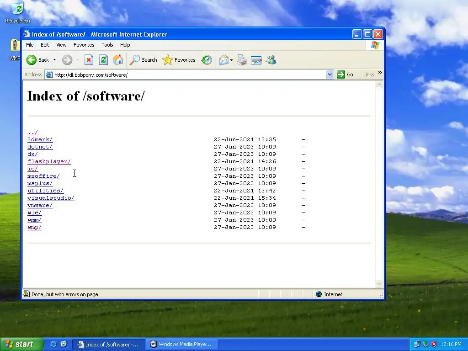Open the wmm/ folder link
468x351 pixels.
34,220
